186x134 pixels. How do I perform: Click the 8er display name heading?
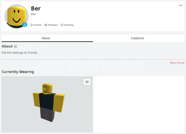36,8
